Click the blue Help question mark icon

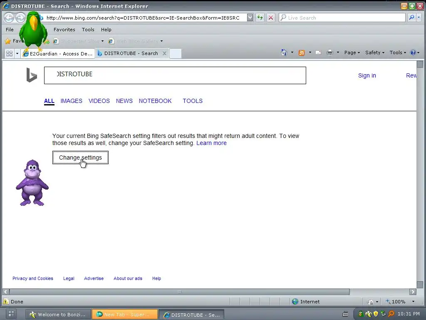pyautogui.click(x=413, y=52)
